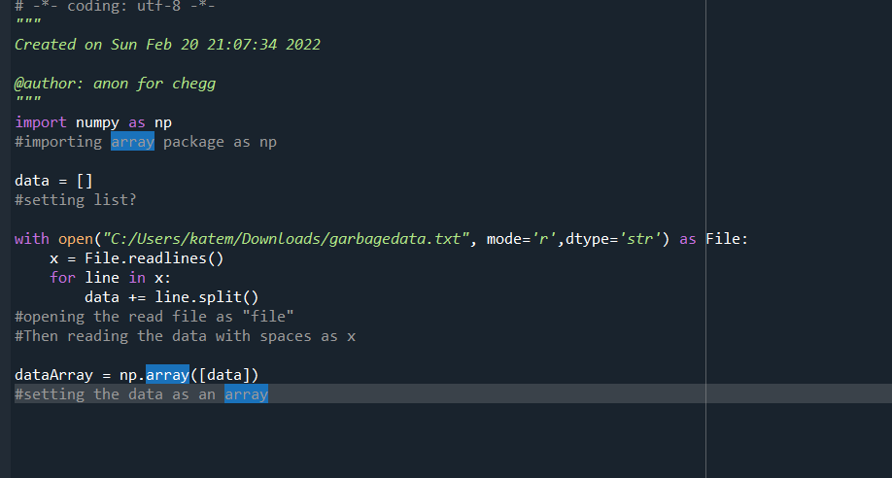Click the "import" keyword before numpy
892x478 pixels.
pyautogui.click(x=41, y=122)
